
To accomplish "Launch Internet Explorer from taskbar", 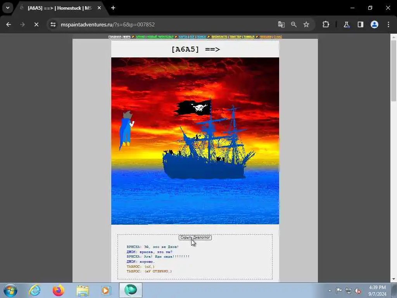I will 35,290.
